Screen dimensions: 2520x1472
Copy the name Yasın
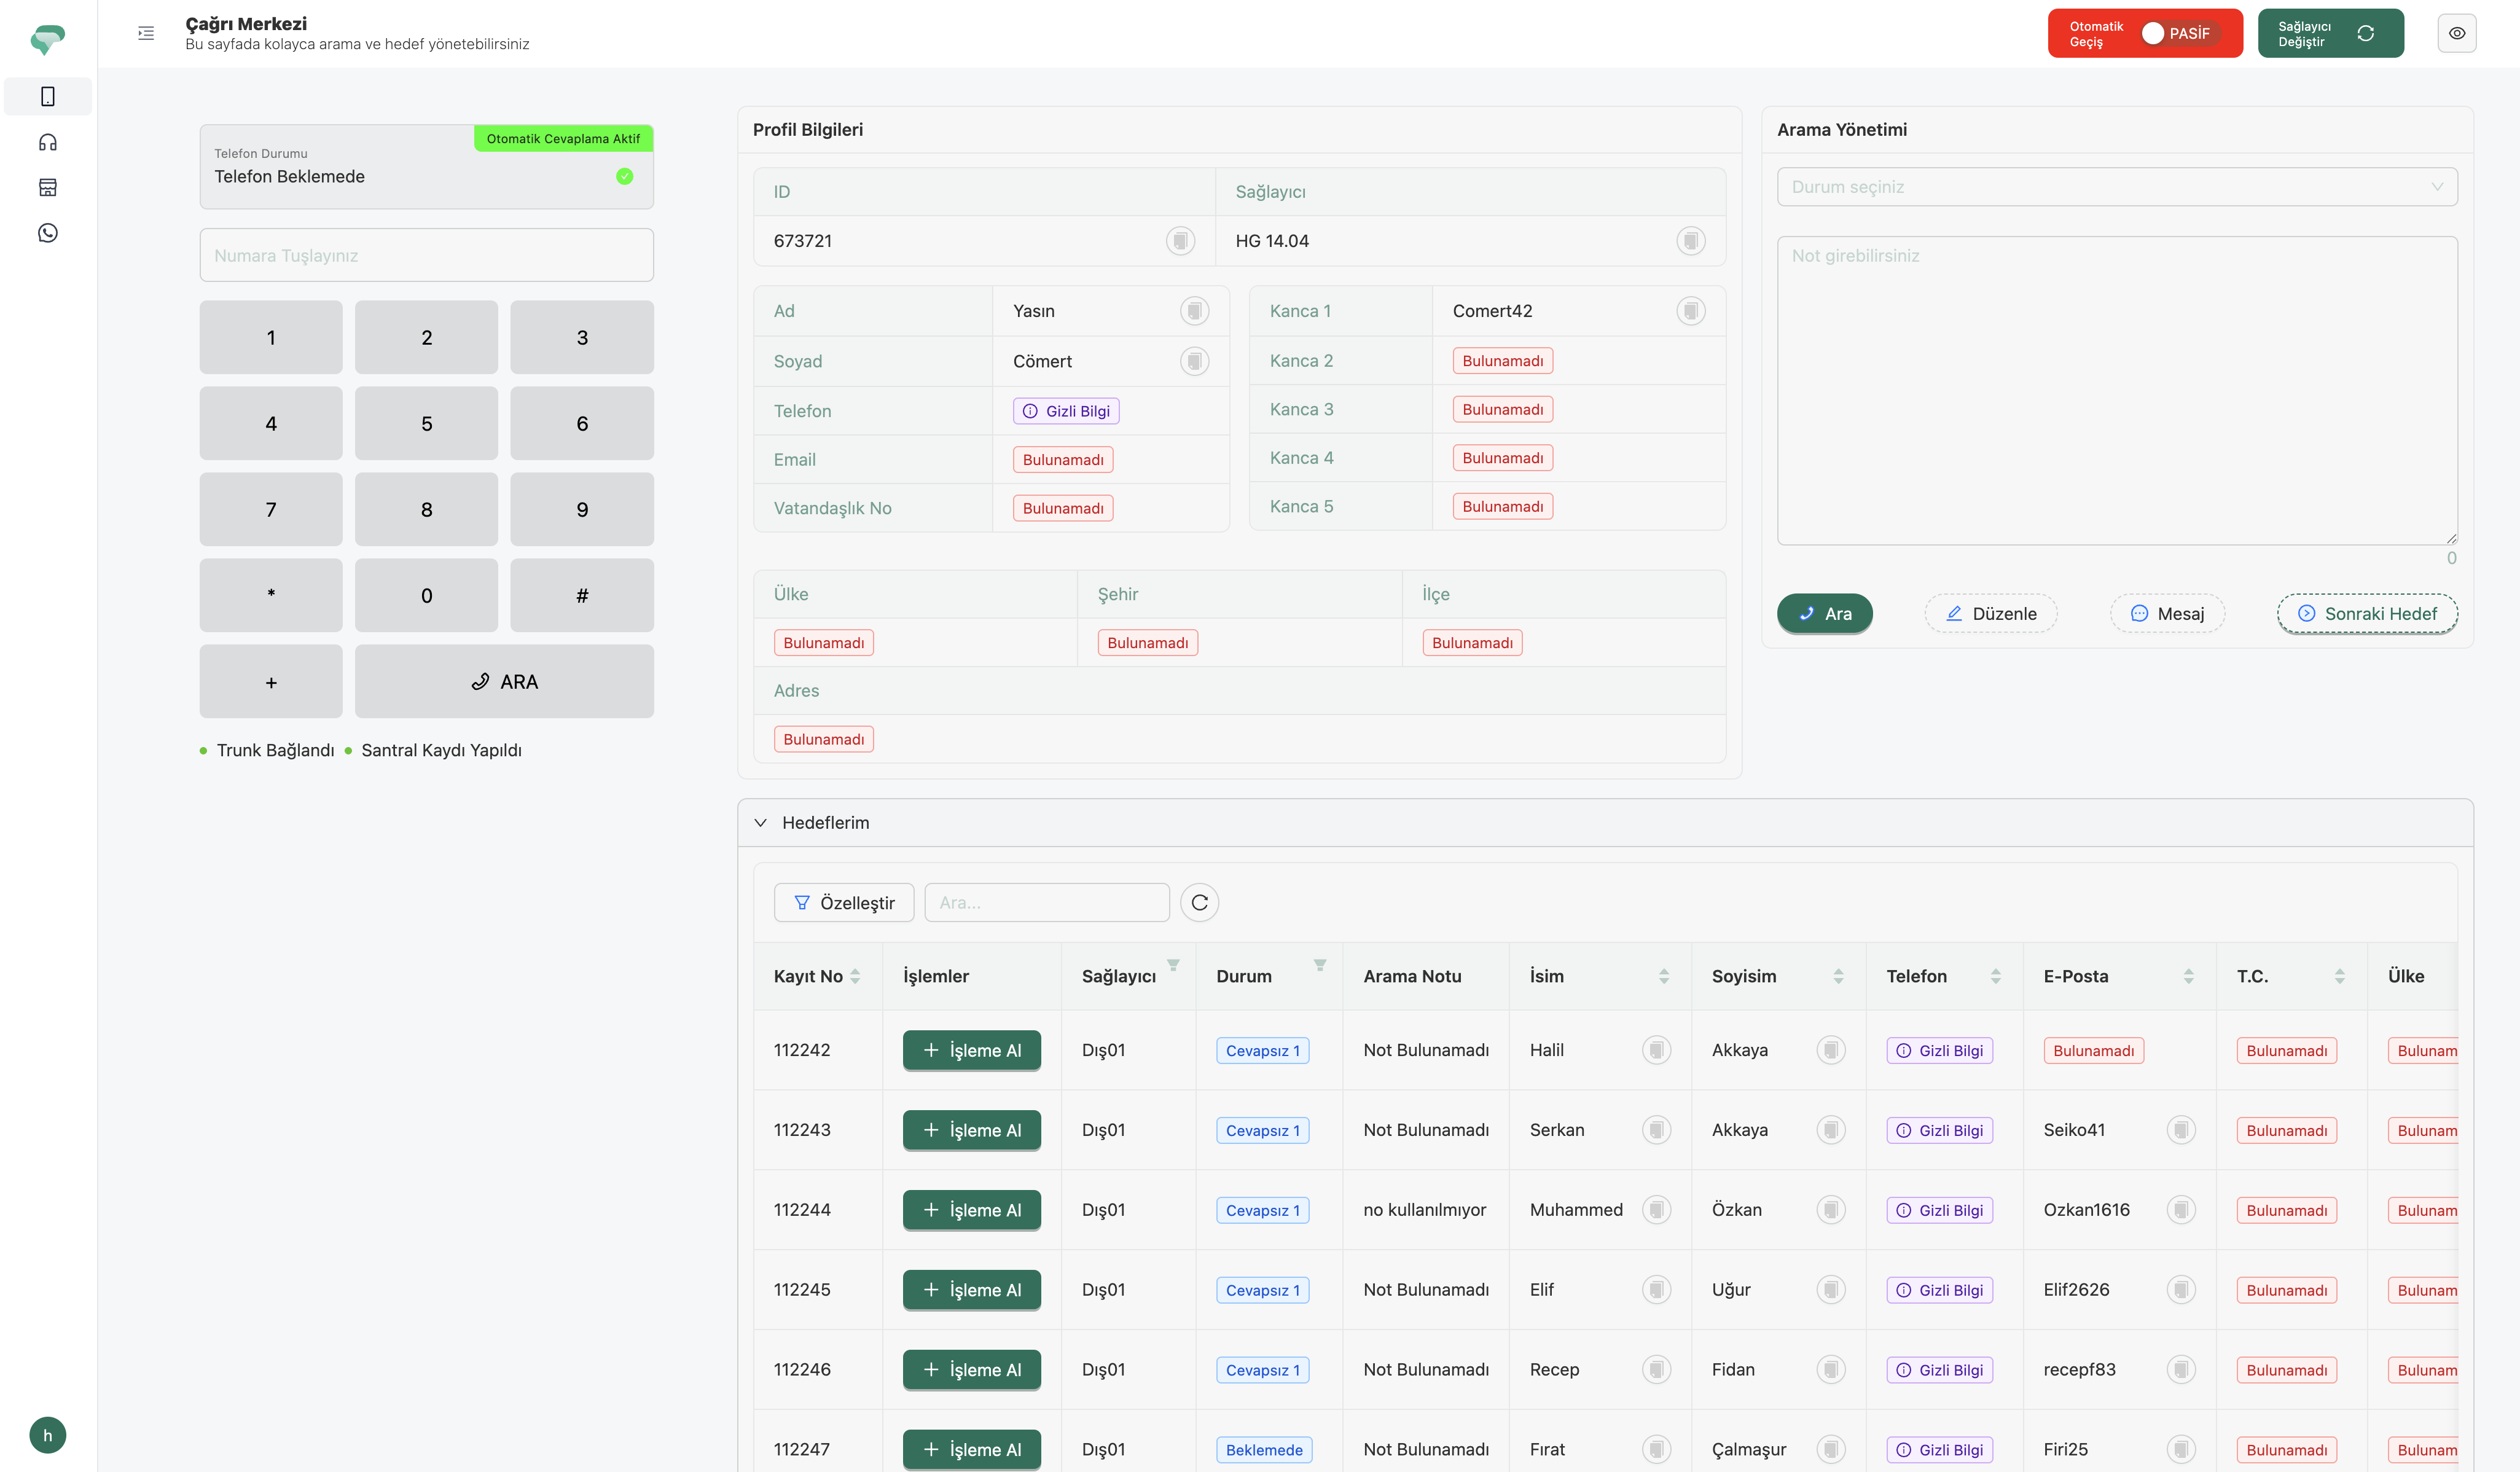point(1194,311)
